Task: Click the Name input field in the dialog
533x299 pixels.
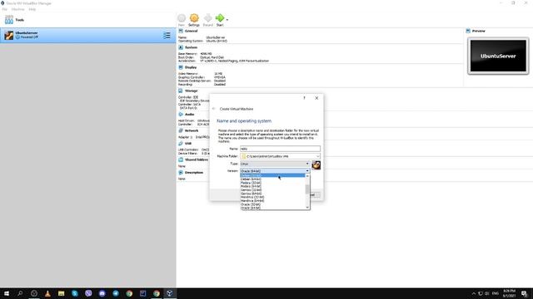Action: click(x=280, y=149)
